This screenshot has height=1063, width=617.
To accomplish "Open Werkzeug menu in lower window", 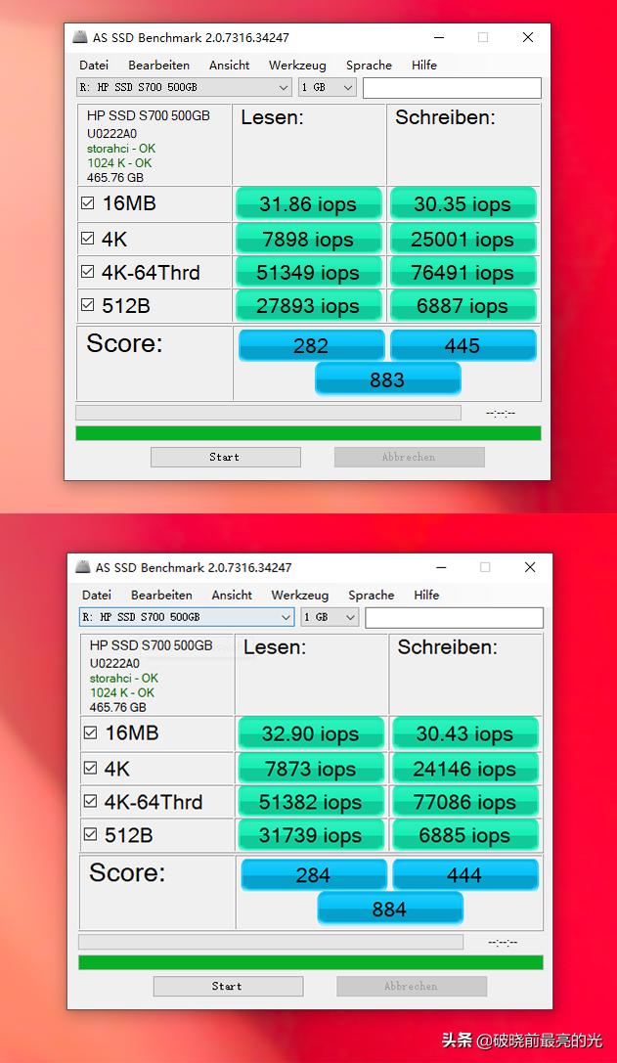I will (x=299, y=595).
